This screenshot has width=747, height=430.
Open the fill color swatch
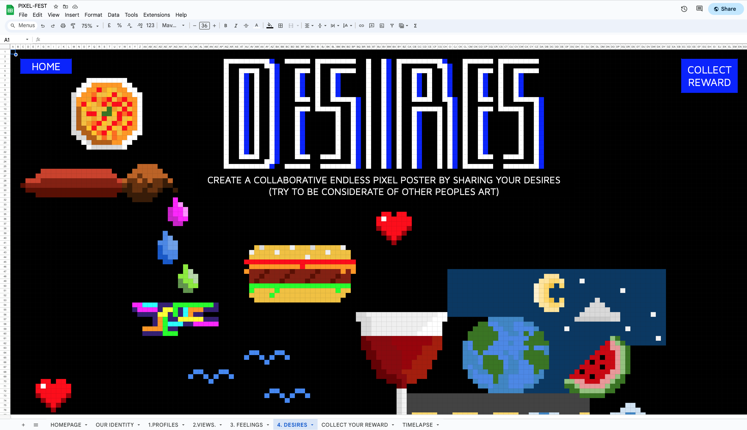270,26
